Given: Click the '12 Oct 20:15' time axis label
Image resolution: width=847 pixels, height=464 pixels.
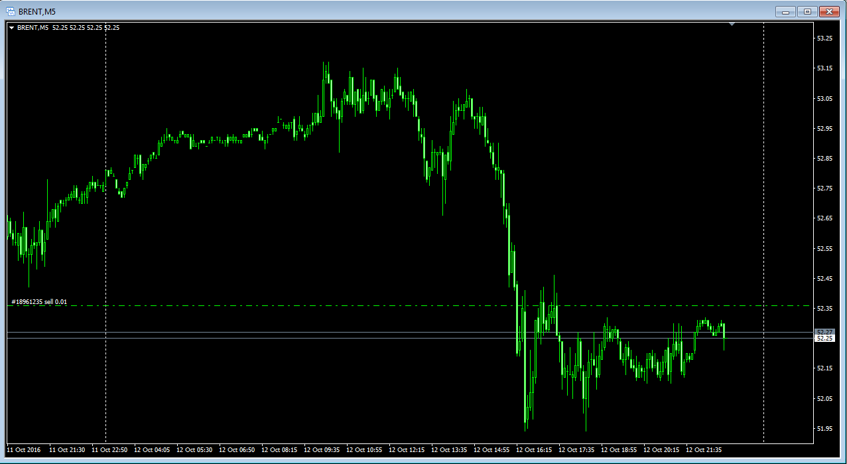Looking at the screenshot, I should pos(661,450).
